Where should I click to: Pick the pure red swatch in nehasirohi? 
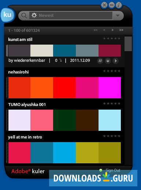(64, 88)
